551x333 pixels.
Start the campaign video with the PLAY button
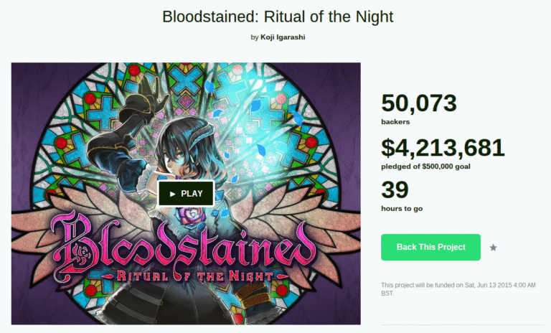click(x=186, y=193)
